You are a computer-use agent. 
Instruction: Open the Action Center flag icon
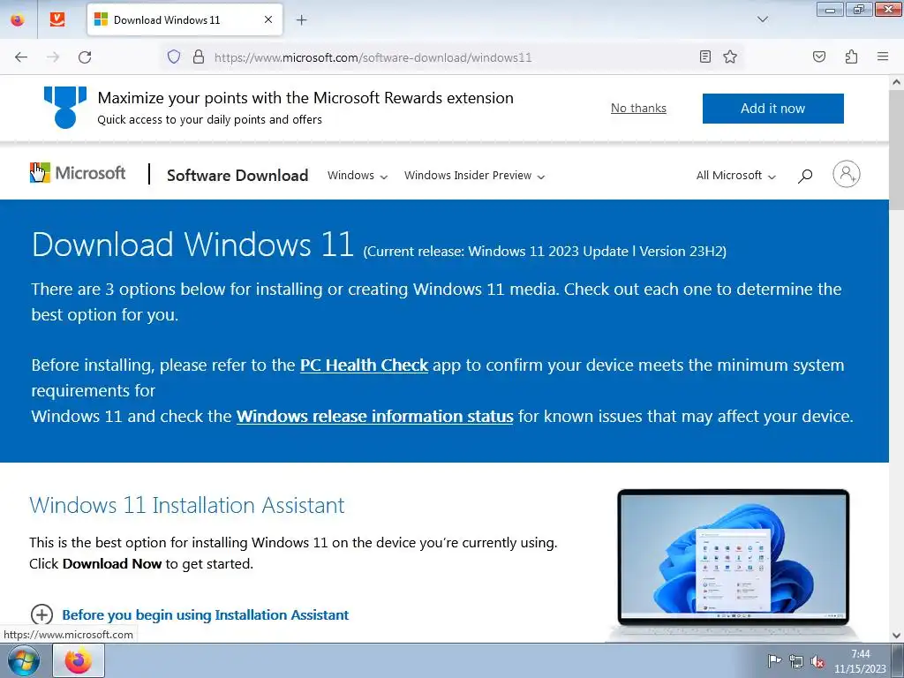[774, 660]
